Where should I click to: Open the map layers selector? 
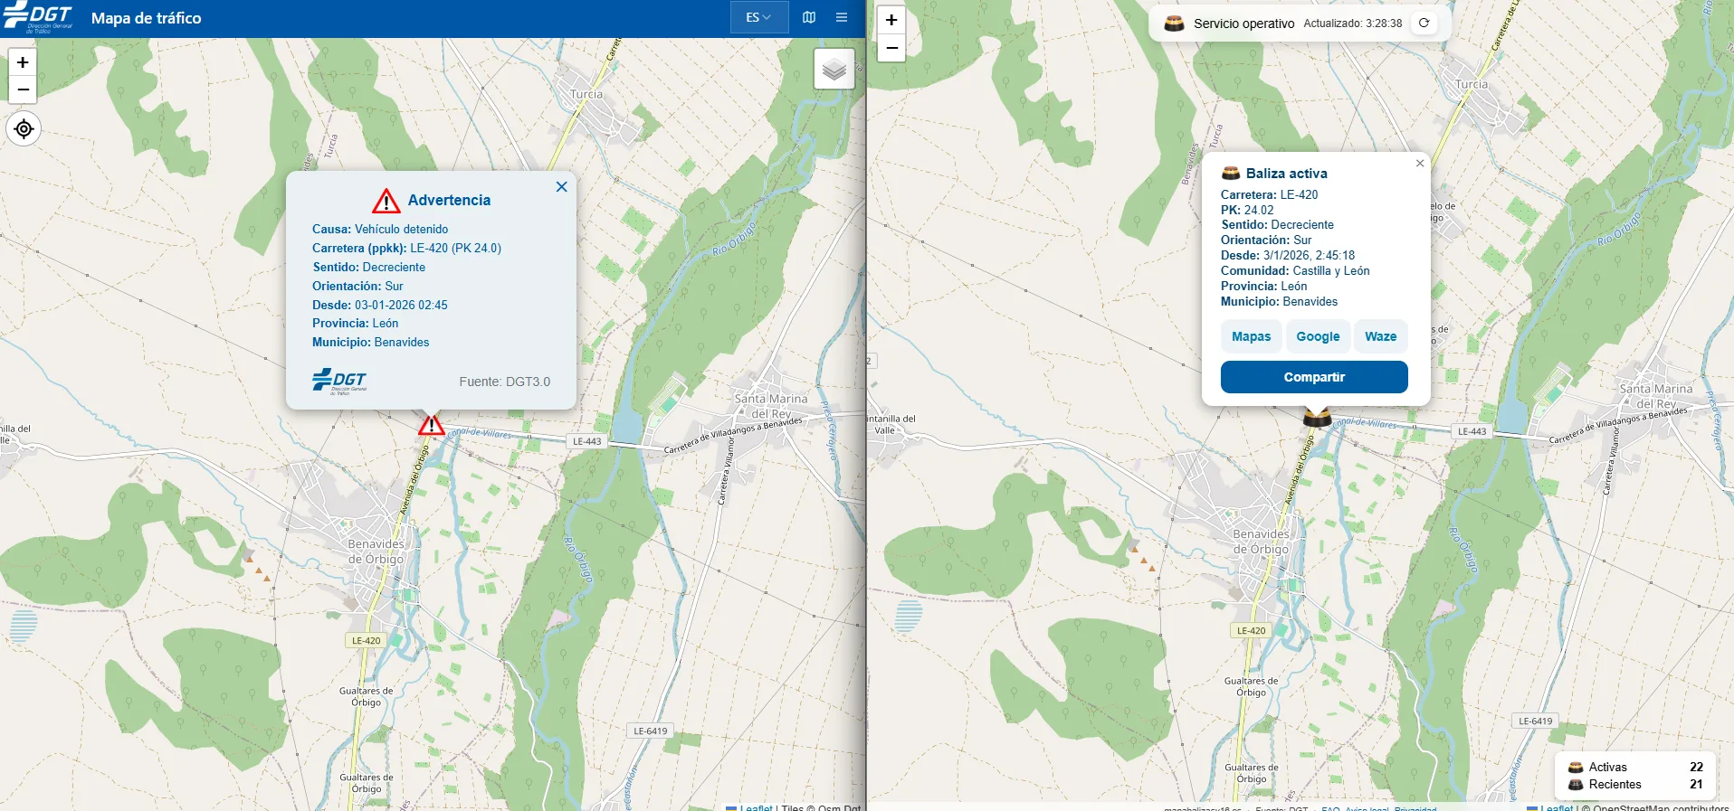834,70
